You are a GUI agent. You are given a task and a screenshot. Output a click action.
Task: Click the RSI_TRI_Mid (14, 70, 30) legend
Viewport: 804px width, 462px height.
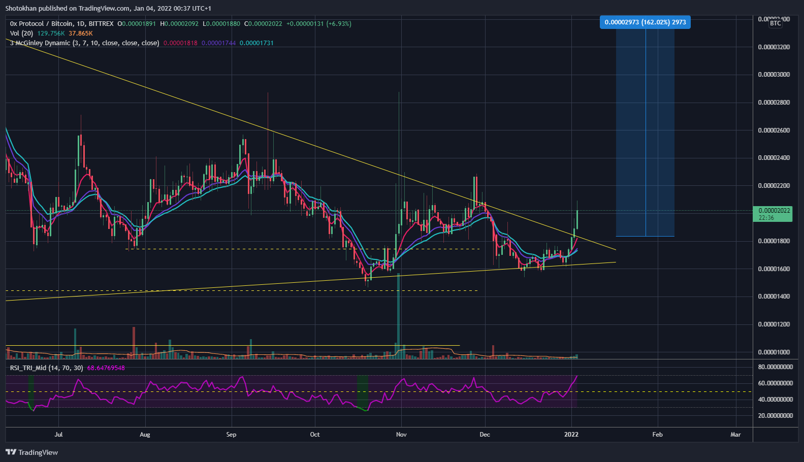46,368
